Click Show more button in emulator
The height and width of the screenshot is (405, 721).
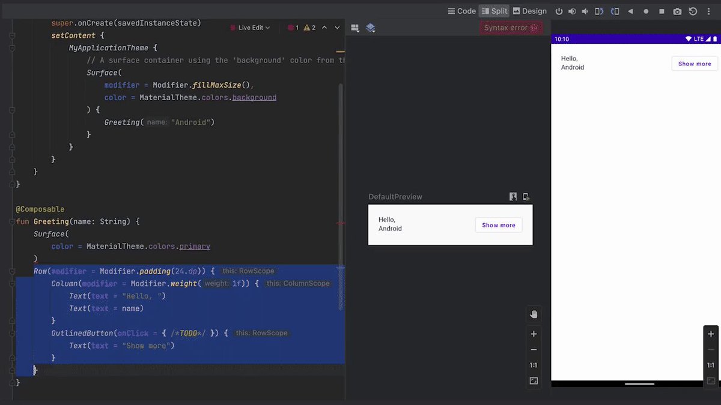click(x=695, y=64)
